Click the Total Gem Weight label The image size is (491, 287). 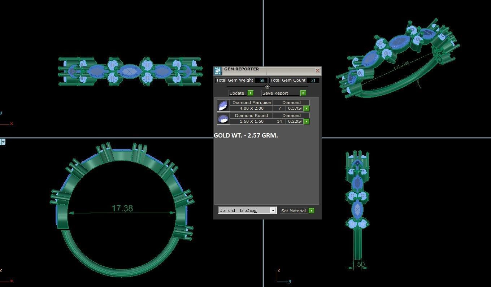(x=235, y=80)
